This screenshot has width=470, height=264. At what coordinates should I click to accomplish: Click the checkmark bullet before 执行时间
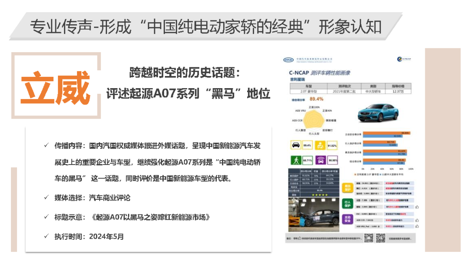click(x=47, y=236)
